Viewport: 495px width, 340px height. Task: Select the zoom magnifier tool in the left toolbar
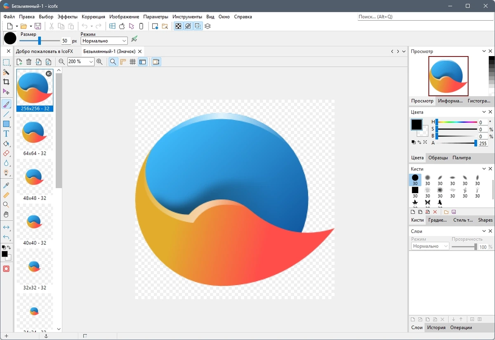[x=6, y=205]
